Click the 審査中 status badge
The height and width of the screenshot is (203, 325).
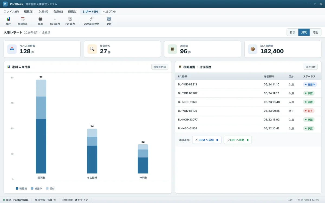pos(310,84)
